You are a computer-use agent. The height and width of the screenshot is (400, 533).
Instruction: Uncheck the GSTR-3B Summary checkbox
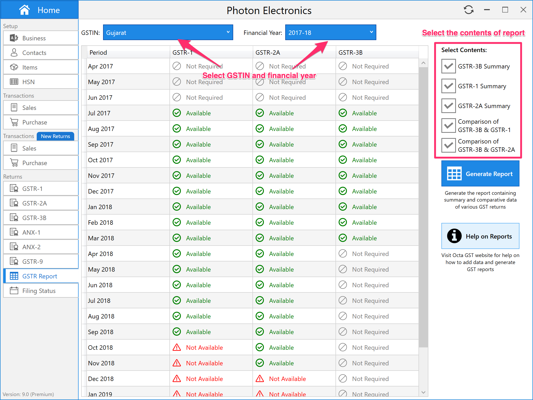[448, 66]
